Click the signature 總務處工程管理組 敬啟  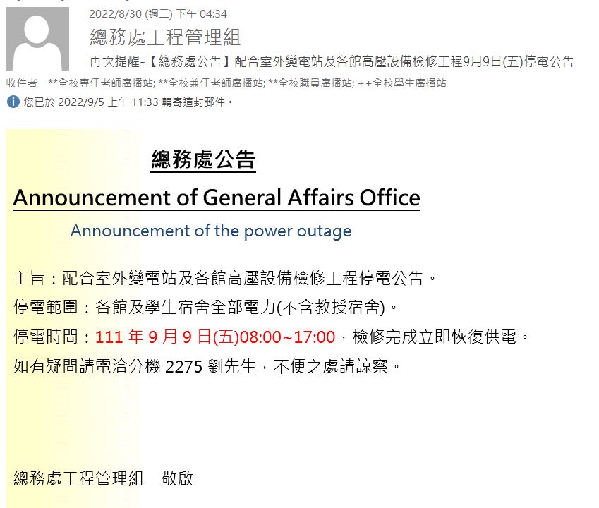103,478
